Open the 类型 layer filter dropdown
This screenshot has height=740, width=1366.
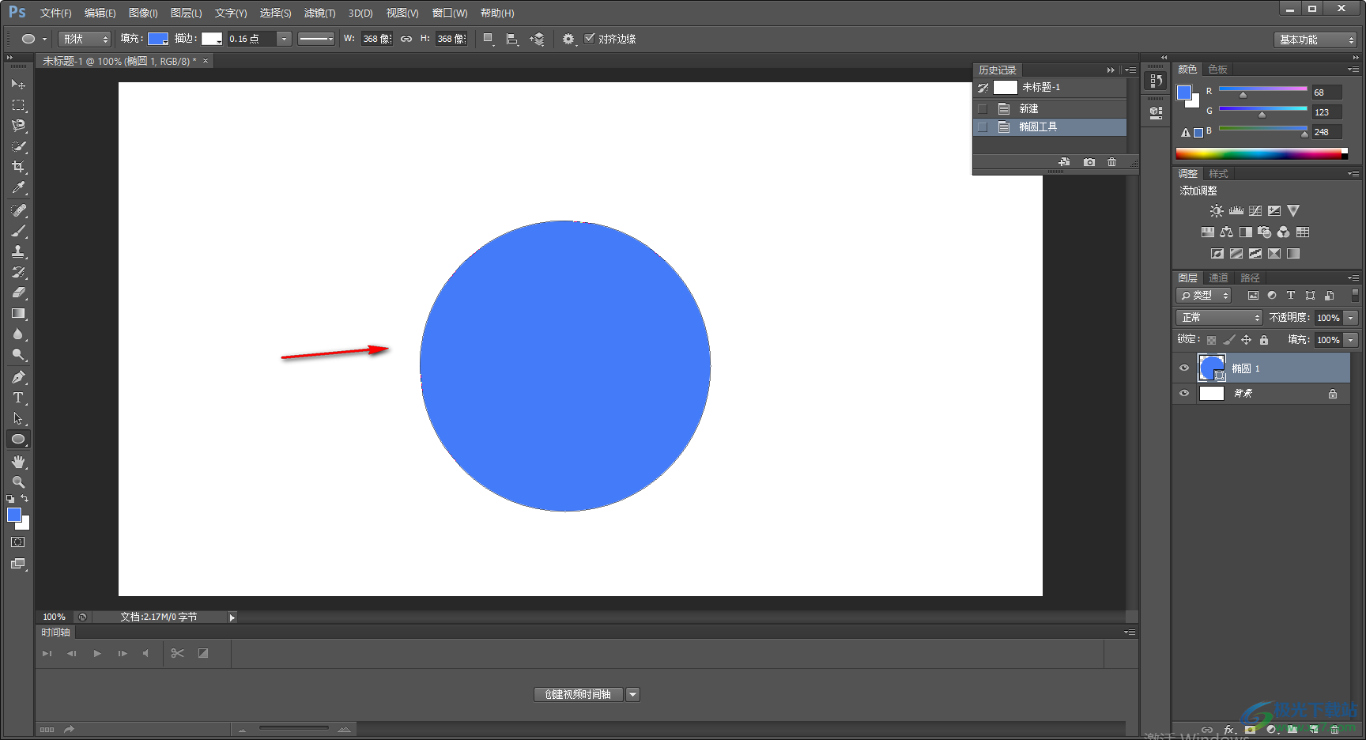(1204, 295)
